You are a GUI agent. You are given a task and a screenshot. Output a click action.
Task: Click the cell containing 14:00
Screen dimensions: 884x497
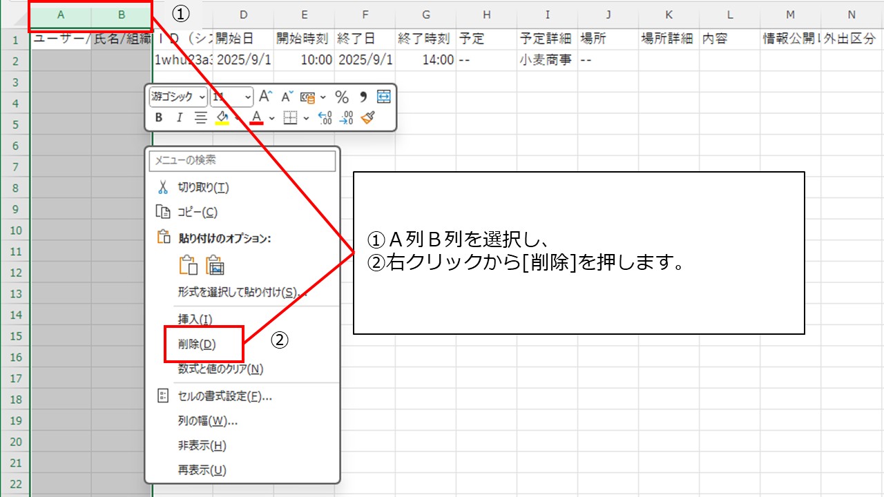pos(426,60)
